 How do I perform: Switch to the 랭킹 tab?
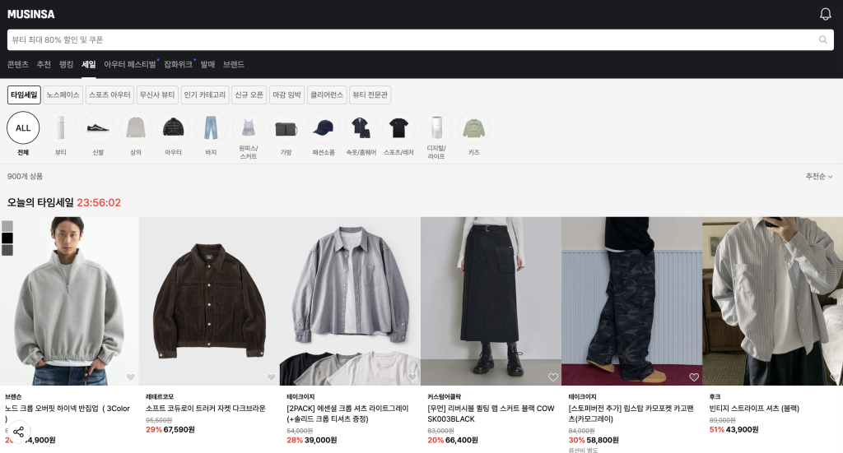point(66,64)
